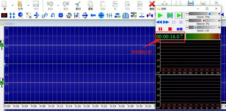Toggle the bottom channel green checkbox
The height and width of the screenshot is (111, 226).
coord(2,83)
